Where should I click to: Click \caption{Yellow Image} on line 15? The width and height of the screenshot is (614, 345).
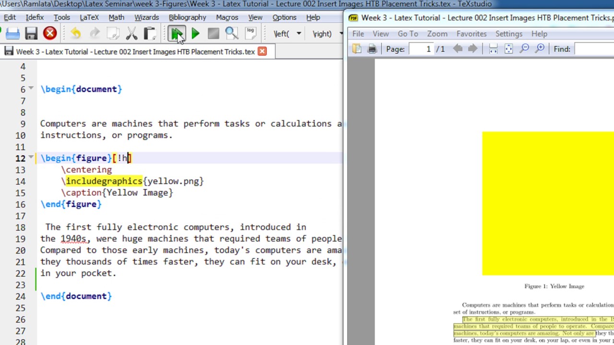tap(117, 193)
